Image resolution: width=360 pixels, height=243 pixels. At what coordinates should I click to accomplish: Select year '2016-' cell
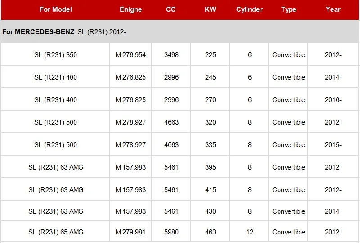[333, 100]
